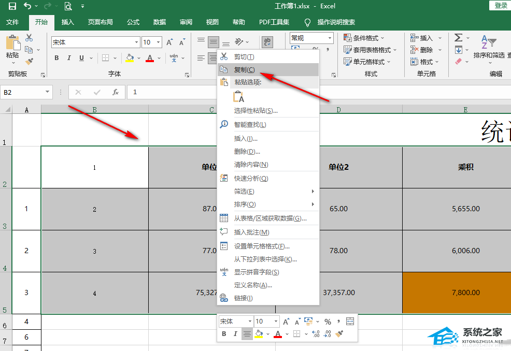
Task: Toggle Bold in the ribbon font group
Action: pyautogui.click(x=57, y=58)
